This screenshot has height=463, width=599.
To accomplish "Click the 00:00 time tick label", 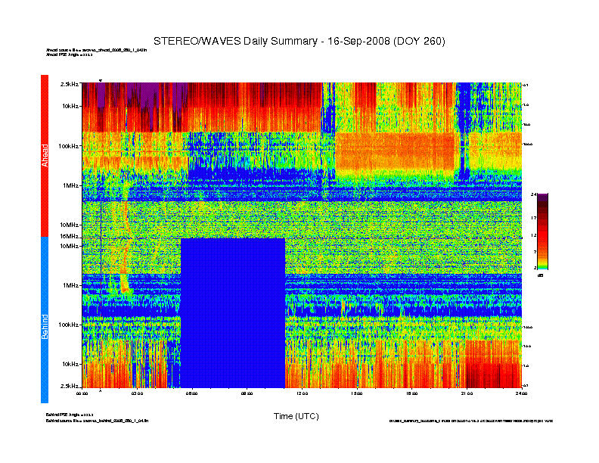I will click(x=82, y=393).
